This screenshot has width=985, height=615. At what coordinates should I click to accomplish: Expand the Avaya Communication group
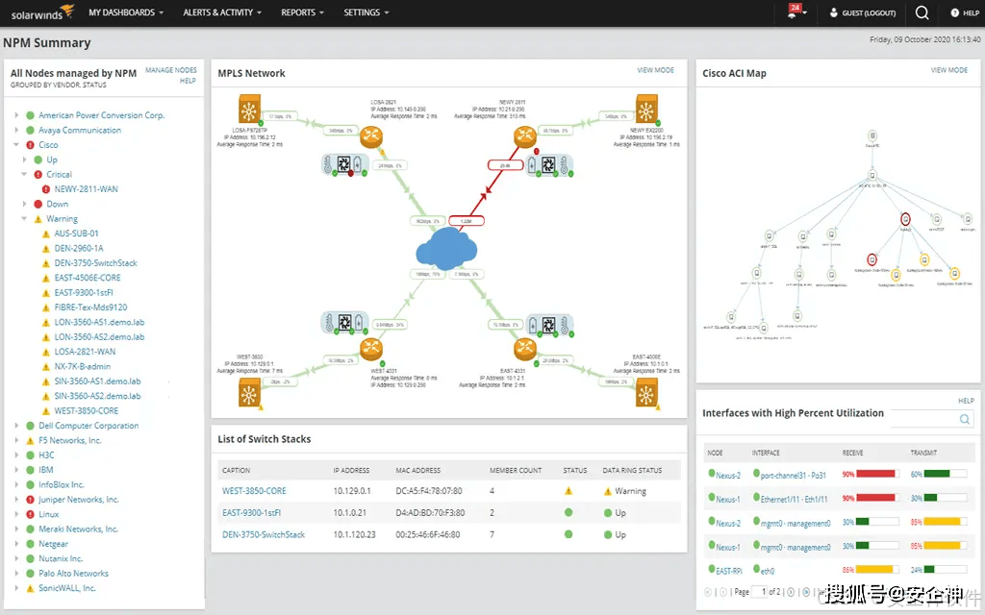coord(16,130)
